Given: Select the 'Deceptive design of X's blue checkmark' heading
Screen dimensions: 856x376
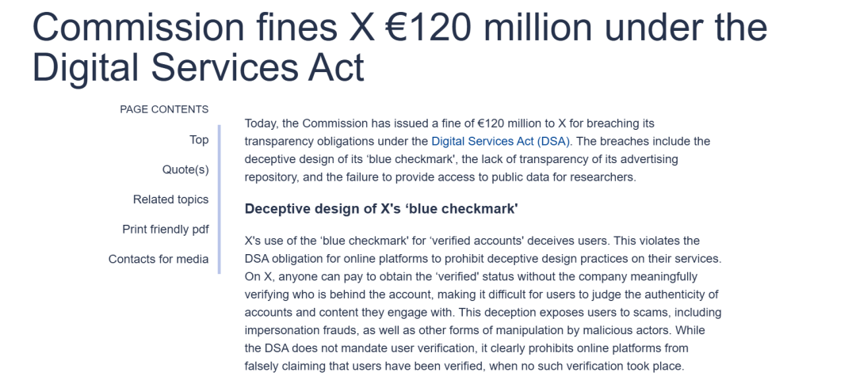Looking at the screenshot, I should pos(381,209).
